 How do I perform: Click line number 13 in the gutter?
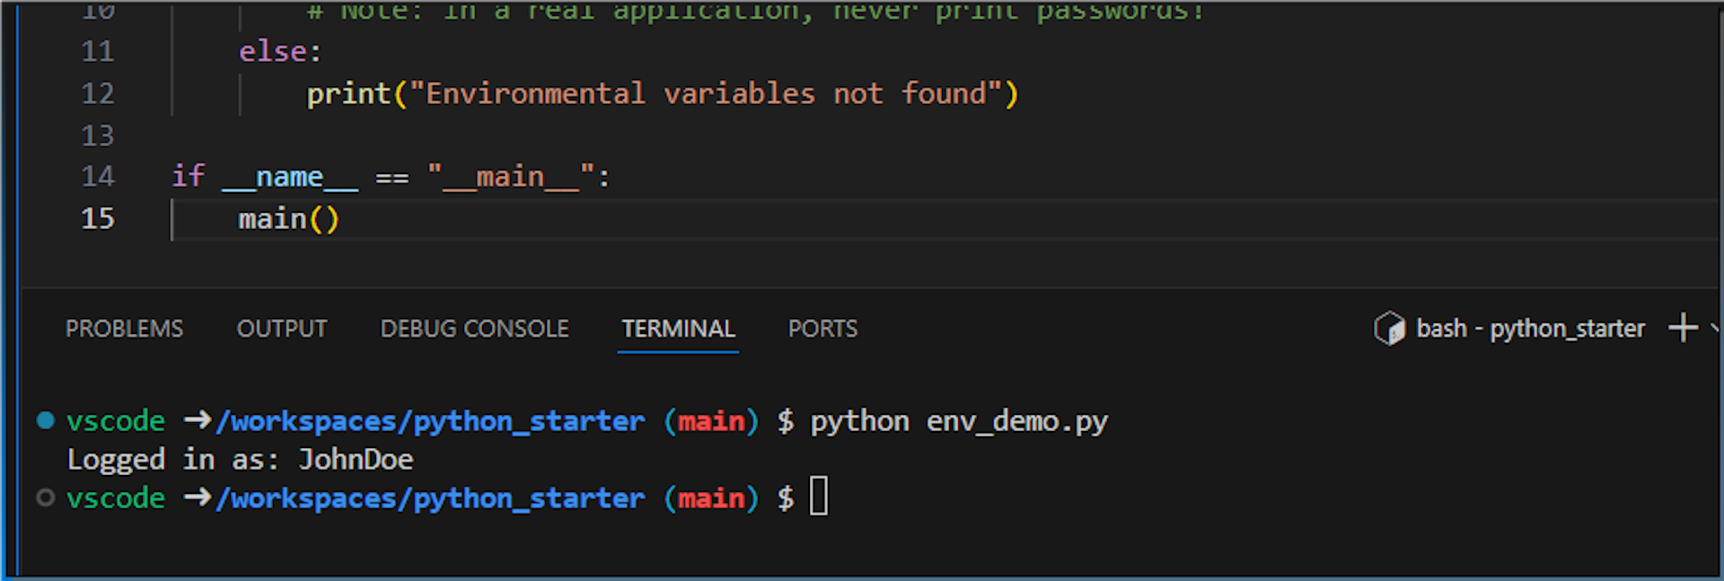(98, 136)
